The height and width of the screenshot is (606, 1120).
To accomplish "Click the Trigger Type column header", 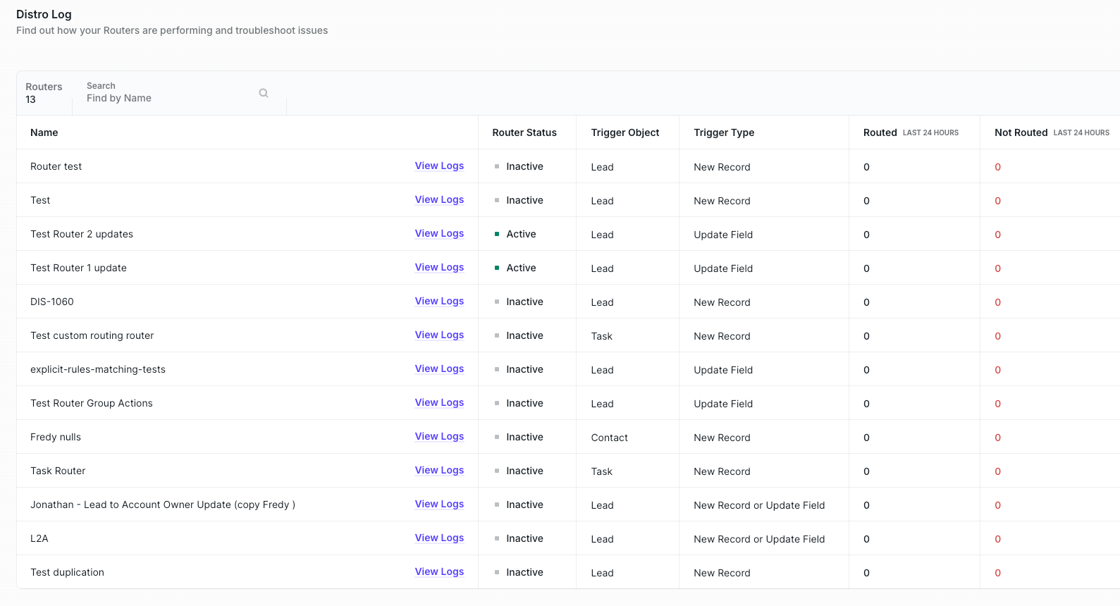I will [724, 132].
